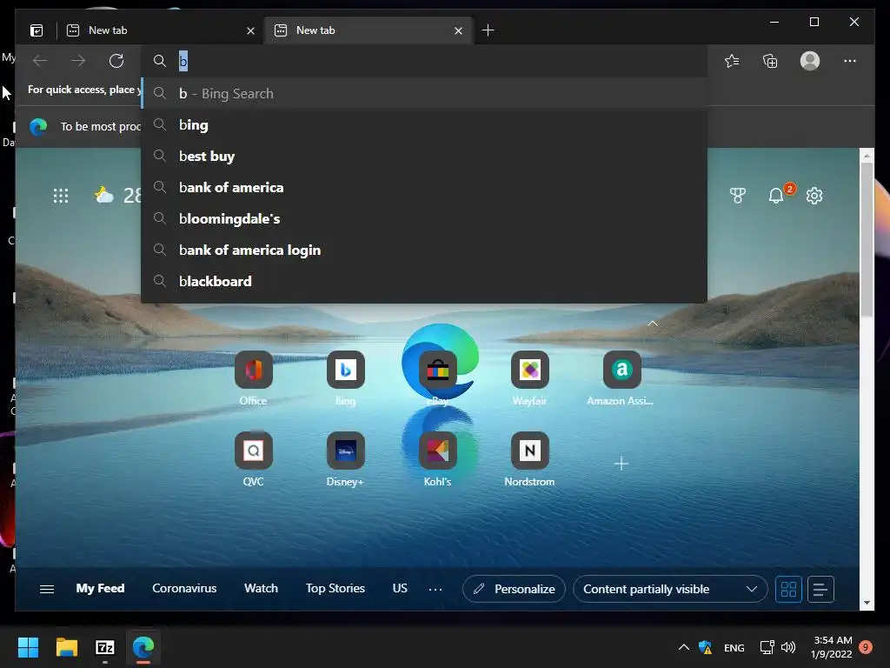Close the second New tab
The height and width of the screenshot is (668, 890).
point(458,30)
